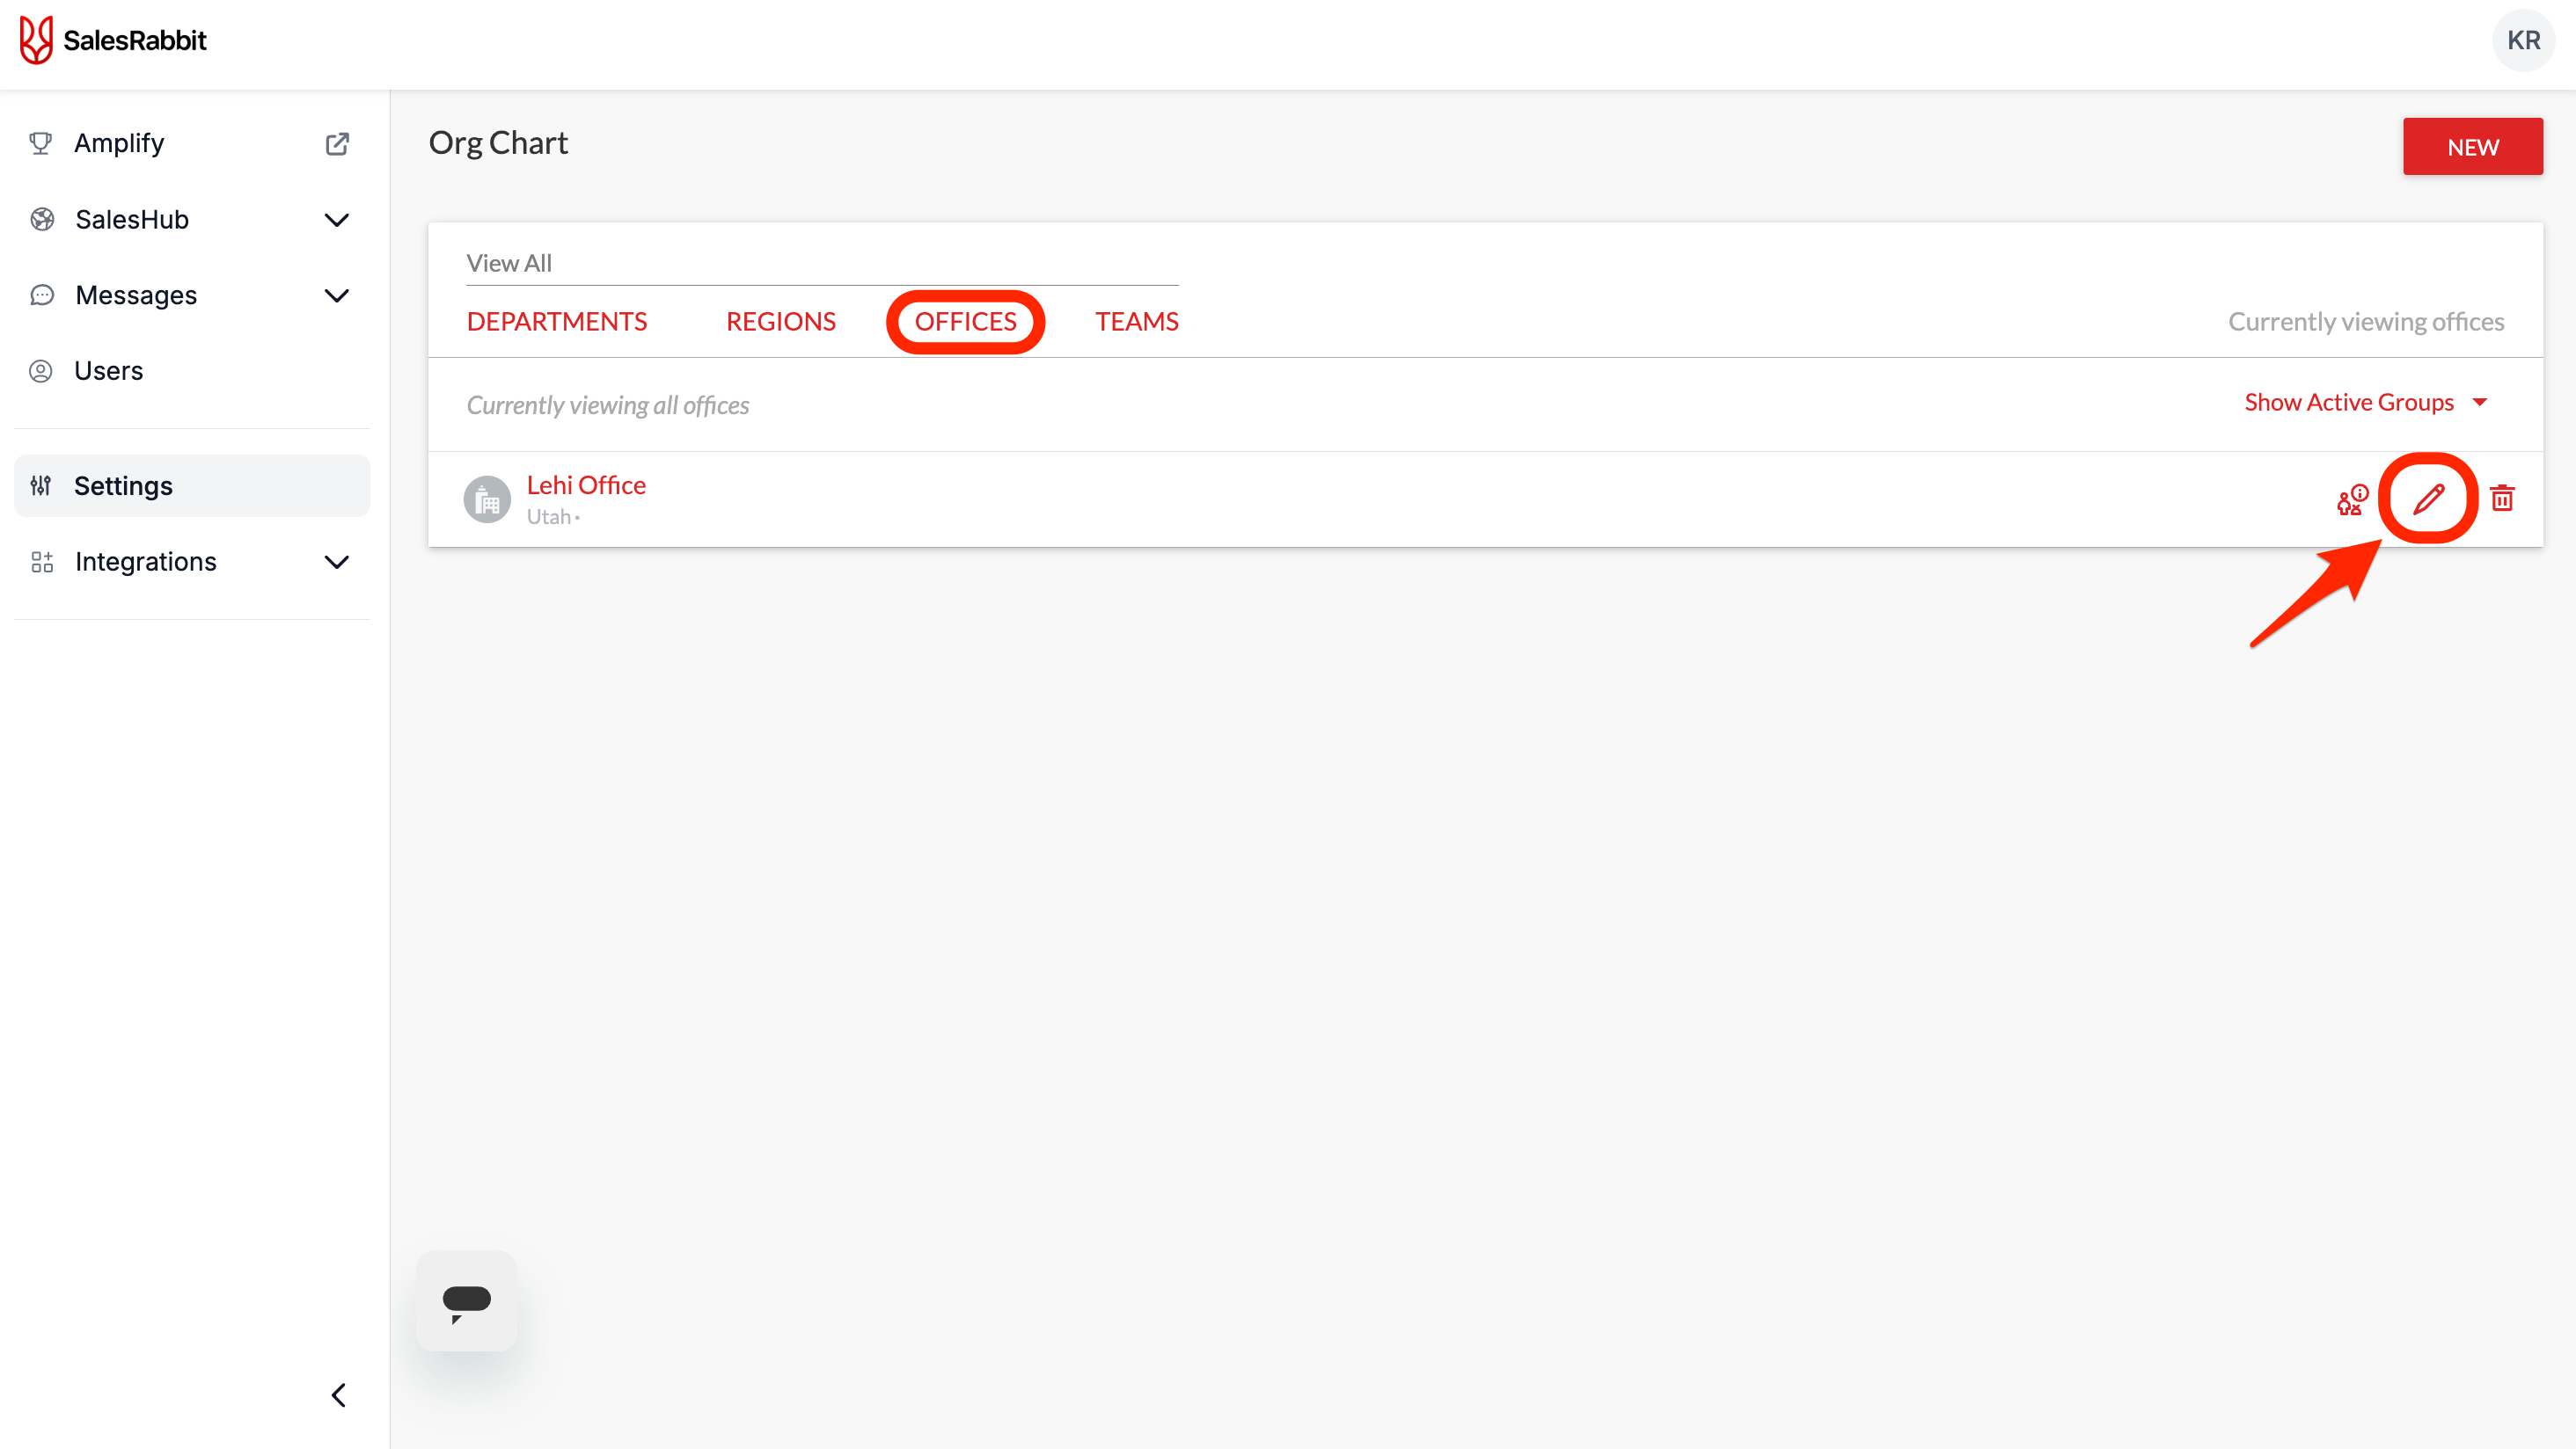Click the Lehi Office building avatar icon
This screenshot has height=1449, width=2576.
coord(487,499)
